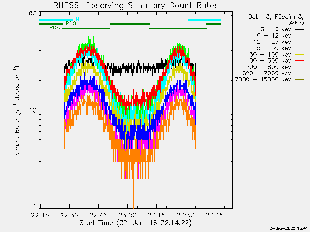310x232 pixels.
Task: Select the 6 - 12 keV legend label
Action: [274, 36]
